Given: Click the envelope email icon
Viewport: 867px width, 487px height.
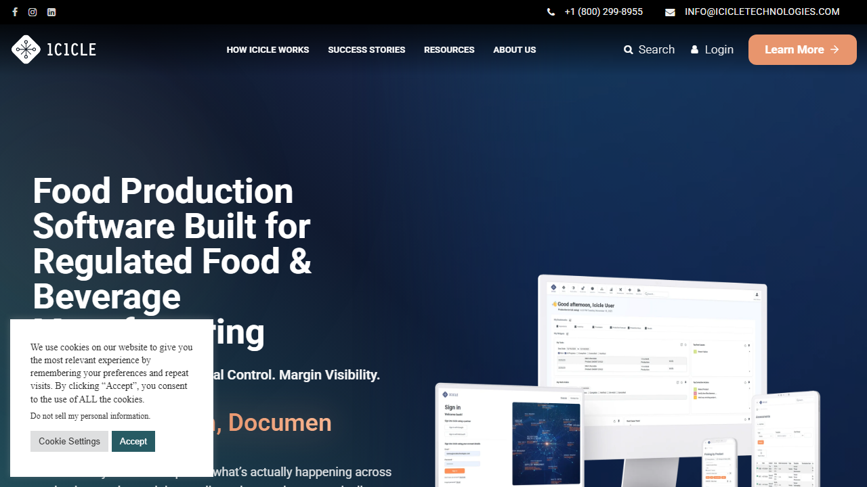Looking at the screenshot, I should click(670, 12).
